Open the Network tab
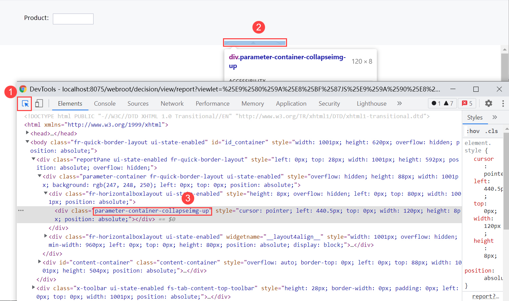This screenshot has height=301, width=509. [x=172, y=104]
